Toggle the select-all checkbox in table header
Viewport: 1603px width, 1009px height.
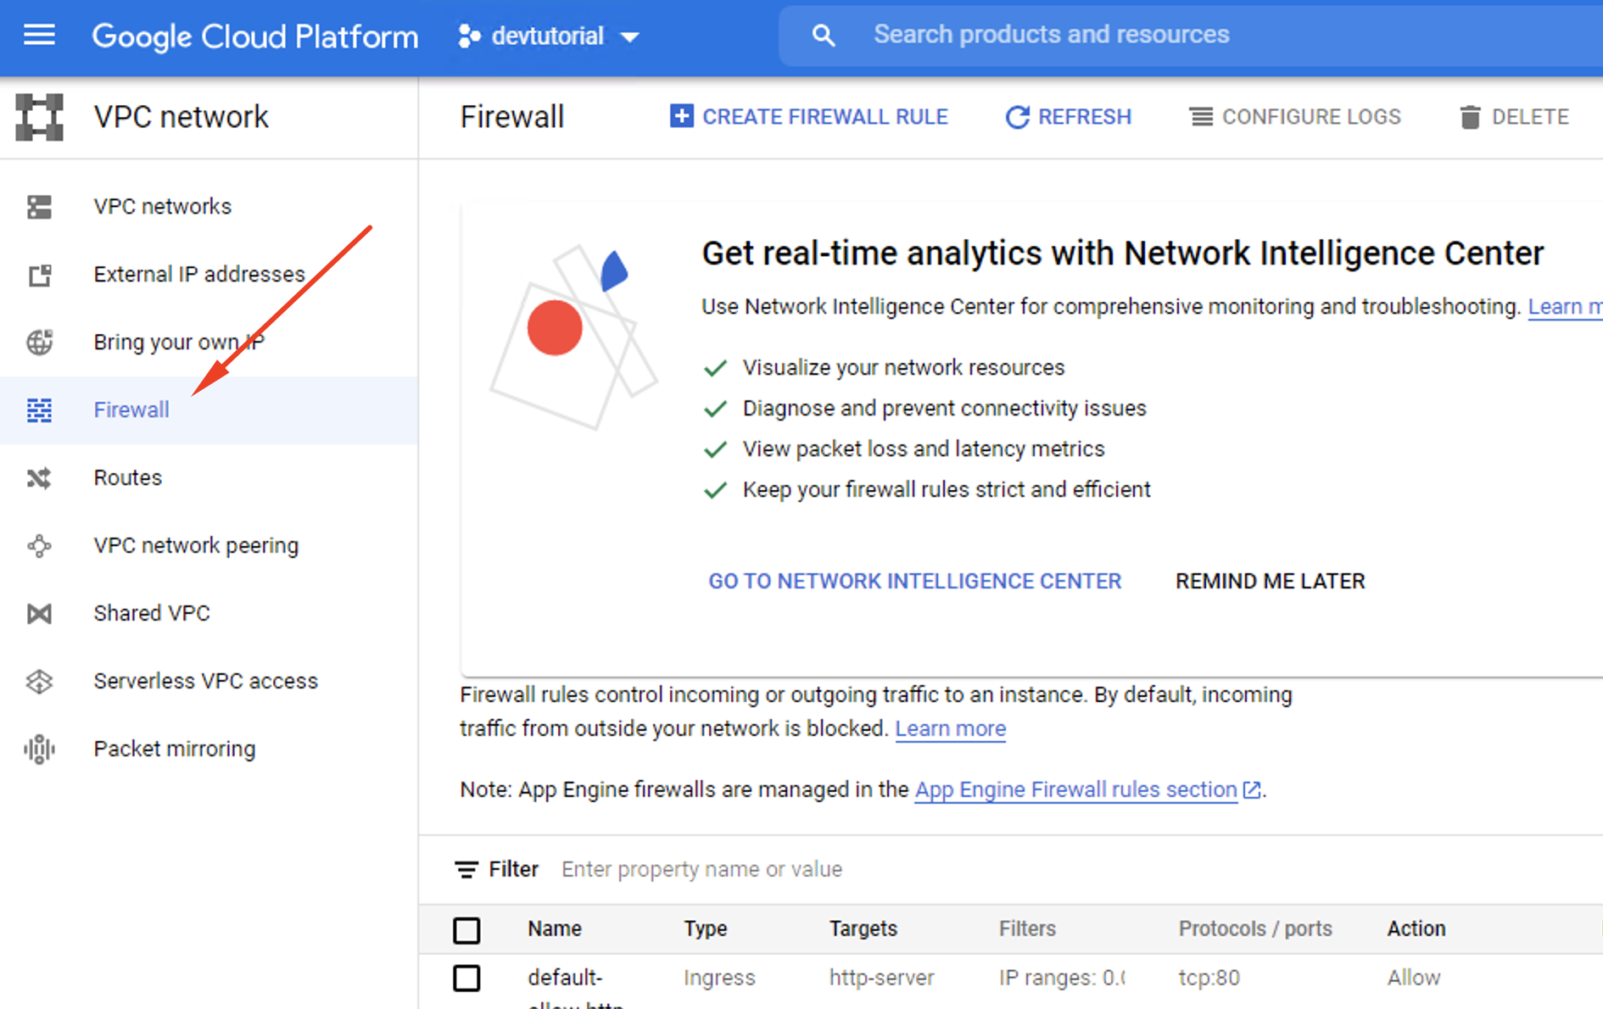466,930
